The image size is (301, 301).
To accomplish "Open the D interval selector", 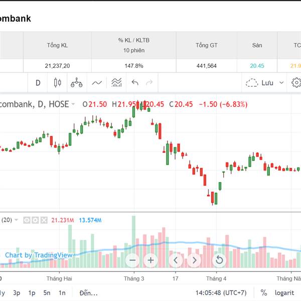I will pyautogui.click(x=38, y=83).
